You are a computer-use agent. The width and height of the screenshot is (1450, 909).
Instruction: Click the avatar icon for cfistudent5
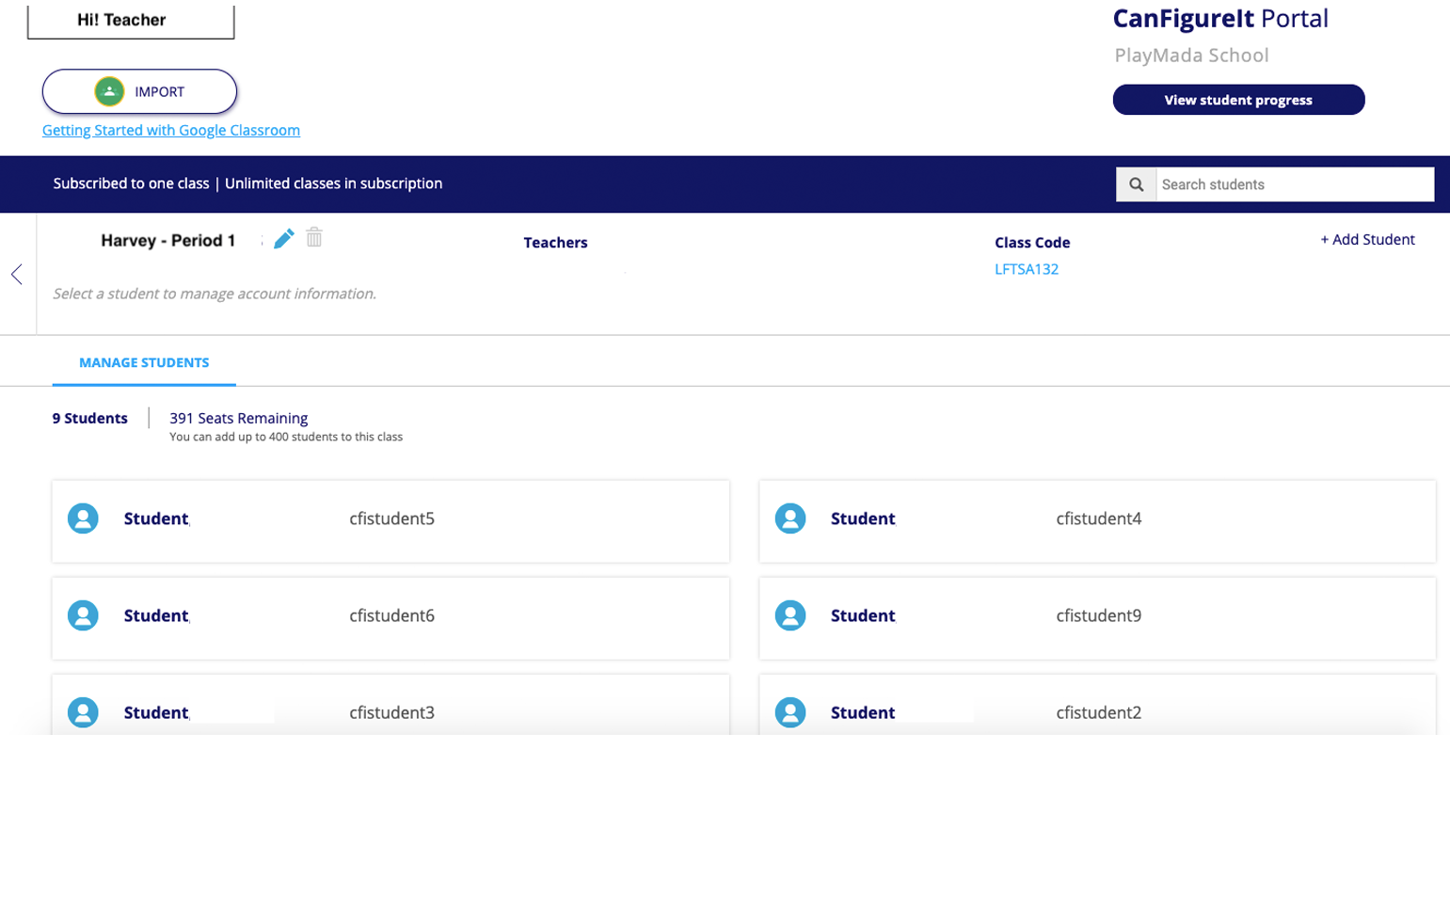[83, 518]
